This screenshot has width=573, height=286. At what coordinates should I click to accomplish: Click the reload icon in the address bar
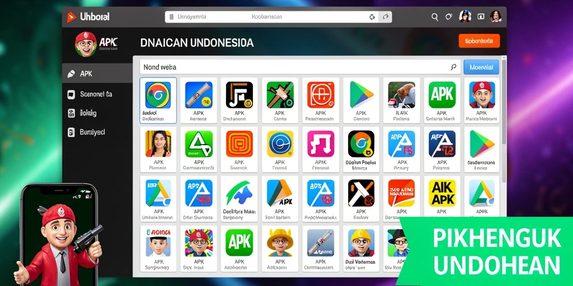[372, 17]
